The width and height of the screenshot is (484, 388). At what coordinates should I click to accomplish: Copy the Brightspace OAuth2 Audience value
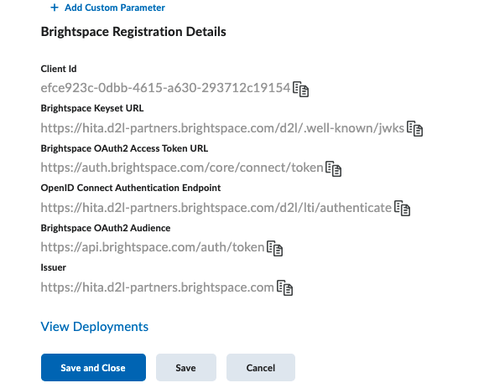pos(275,248)
